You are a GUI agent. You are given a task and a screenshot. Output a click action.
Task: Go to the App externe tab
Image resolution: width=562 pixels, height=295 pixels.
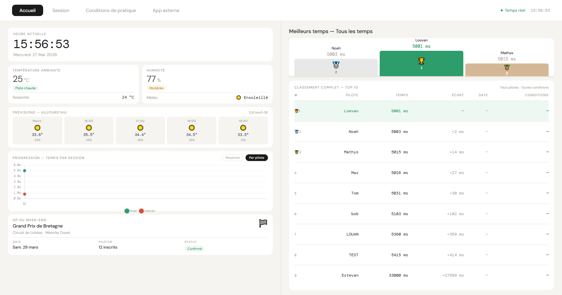(166, 10)
